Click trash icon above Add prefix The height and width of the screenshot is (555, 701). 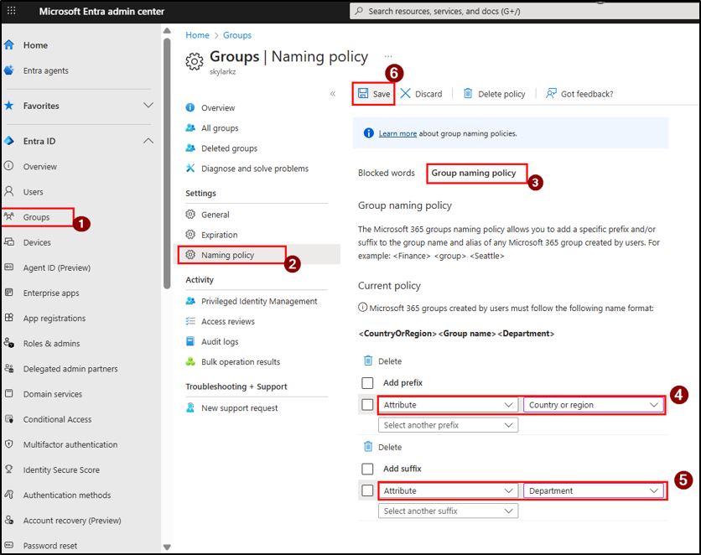[368, 360]
